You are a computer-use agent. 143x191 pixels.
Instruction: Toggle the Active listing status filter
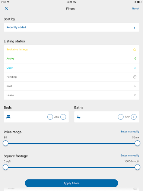click(x=71, y=59)
